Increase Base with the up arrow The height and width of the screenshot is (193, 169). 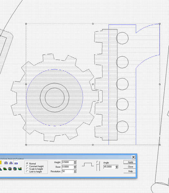click(75, 166)
